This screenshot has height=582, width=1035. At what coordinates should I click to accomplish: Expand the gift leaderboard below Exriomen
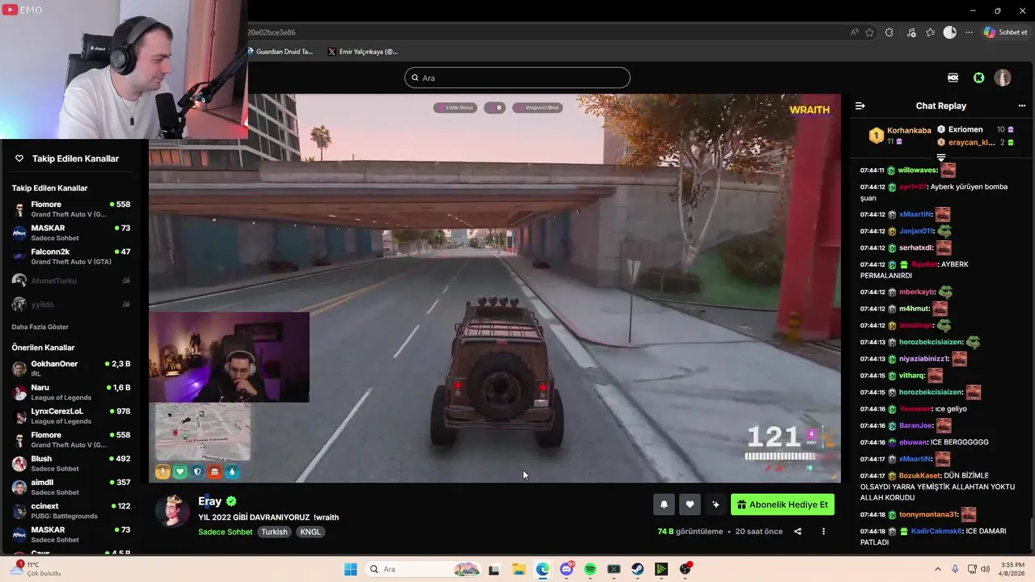pyautogui.click(x=941, y=157)
